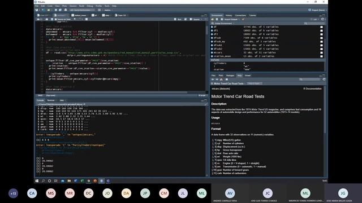
Task: Open the df2 table viewer icon
Action: (322, 34)
